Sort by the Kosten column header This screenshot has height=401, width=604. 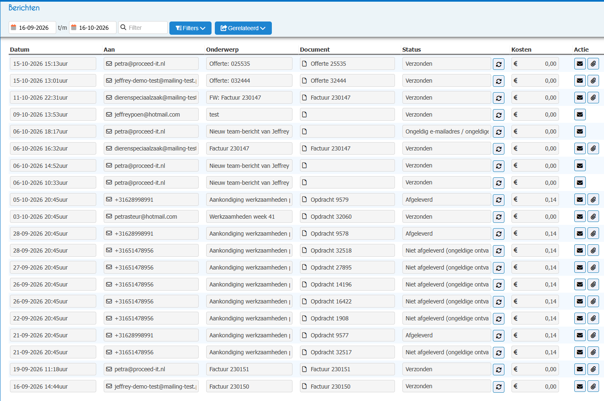click(521, 50)
